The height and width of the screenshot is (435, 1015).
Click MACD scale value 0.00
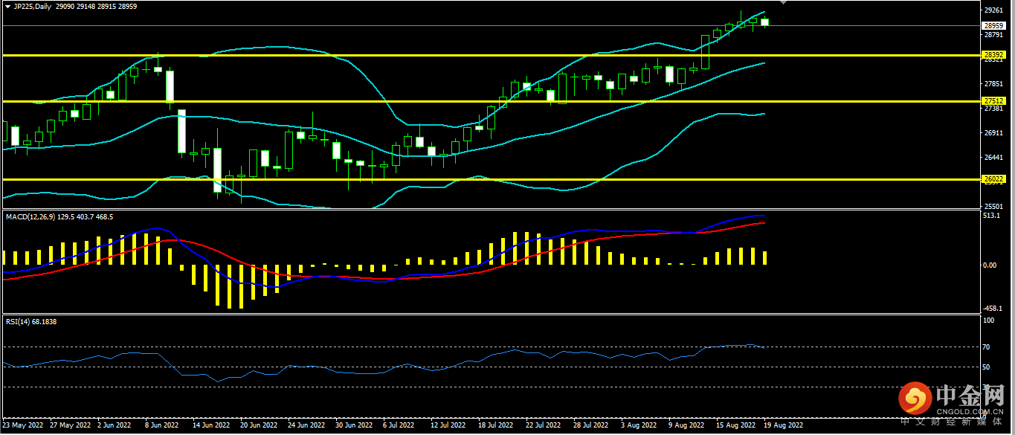click(989, 265)
